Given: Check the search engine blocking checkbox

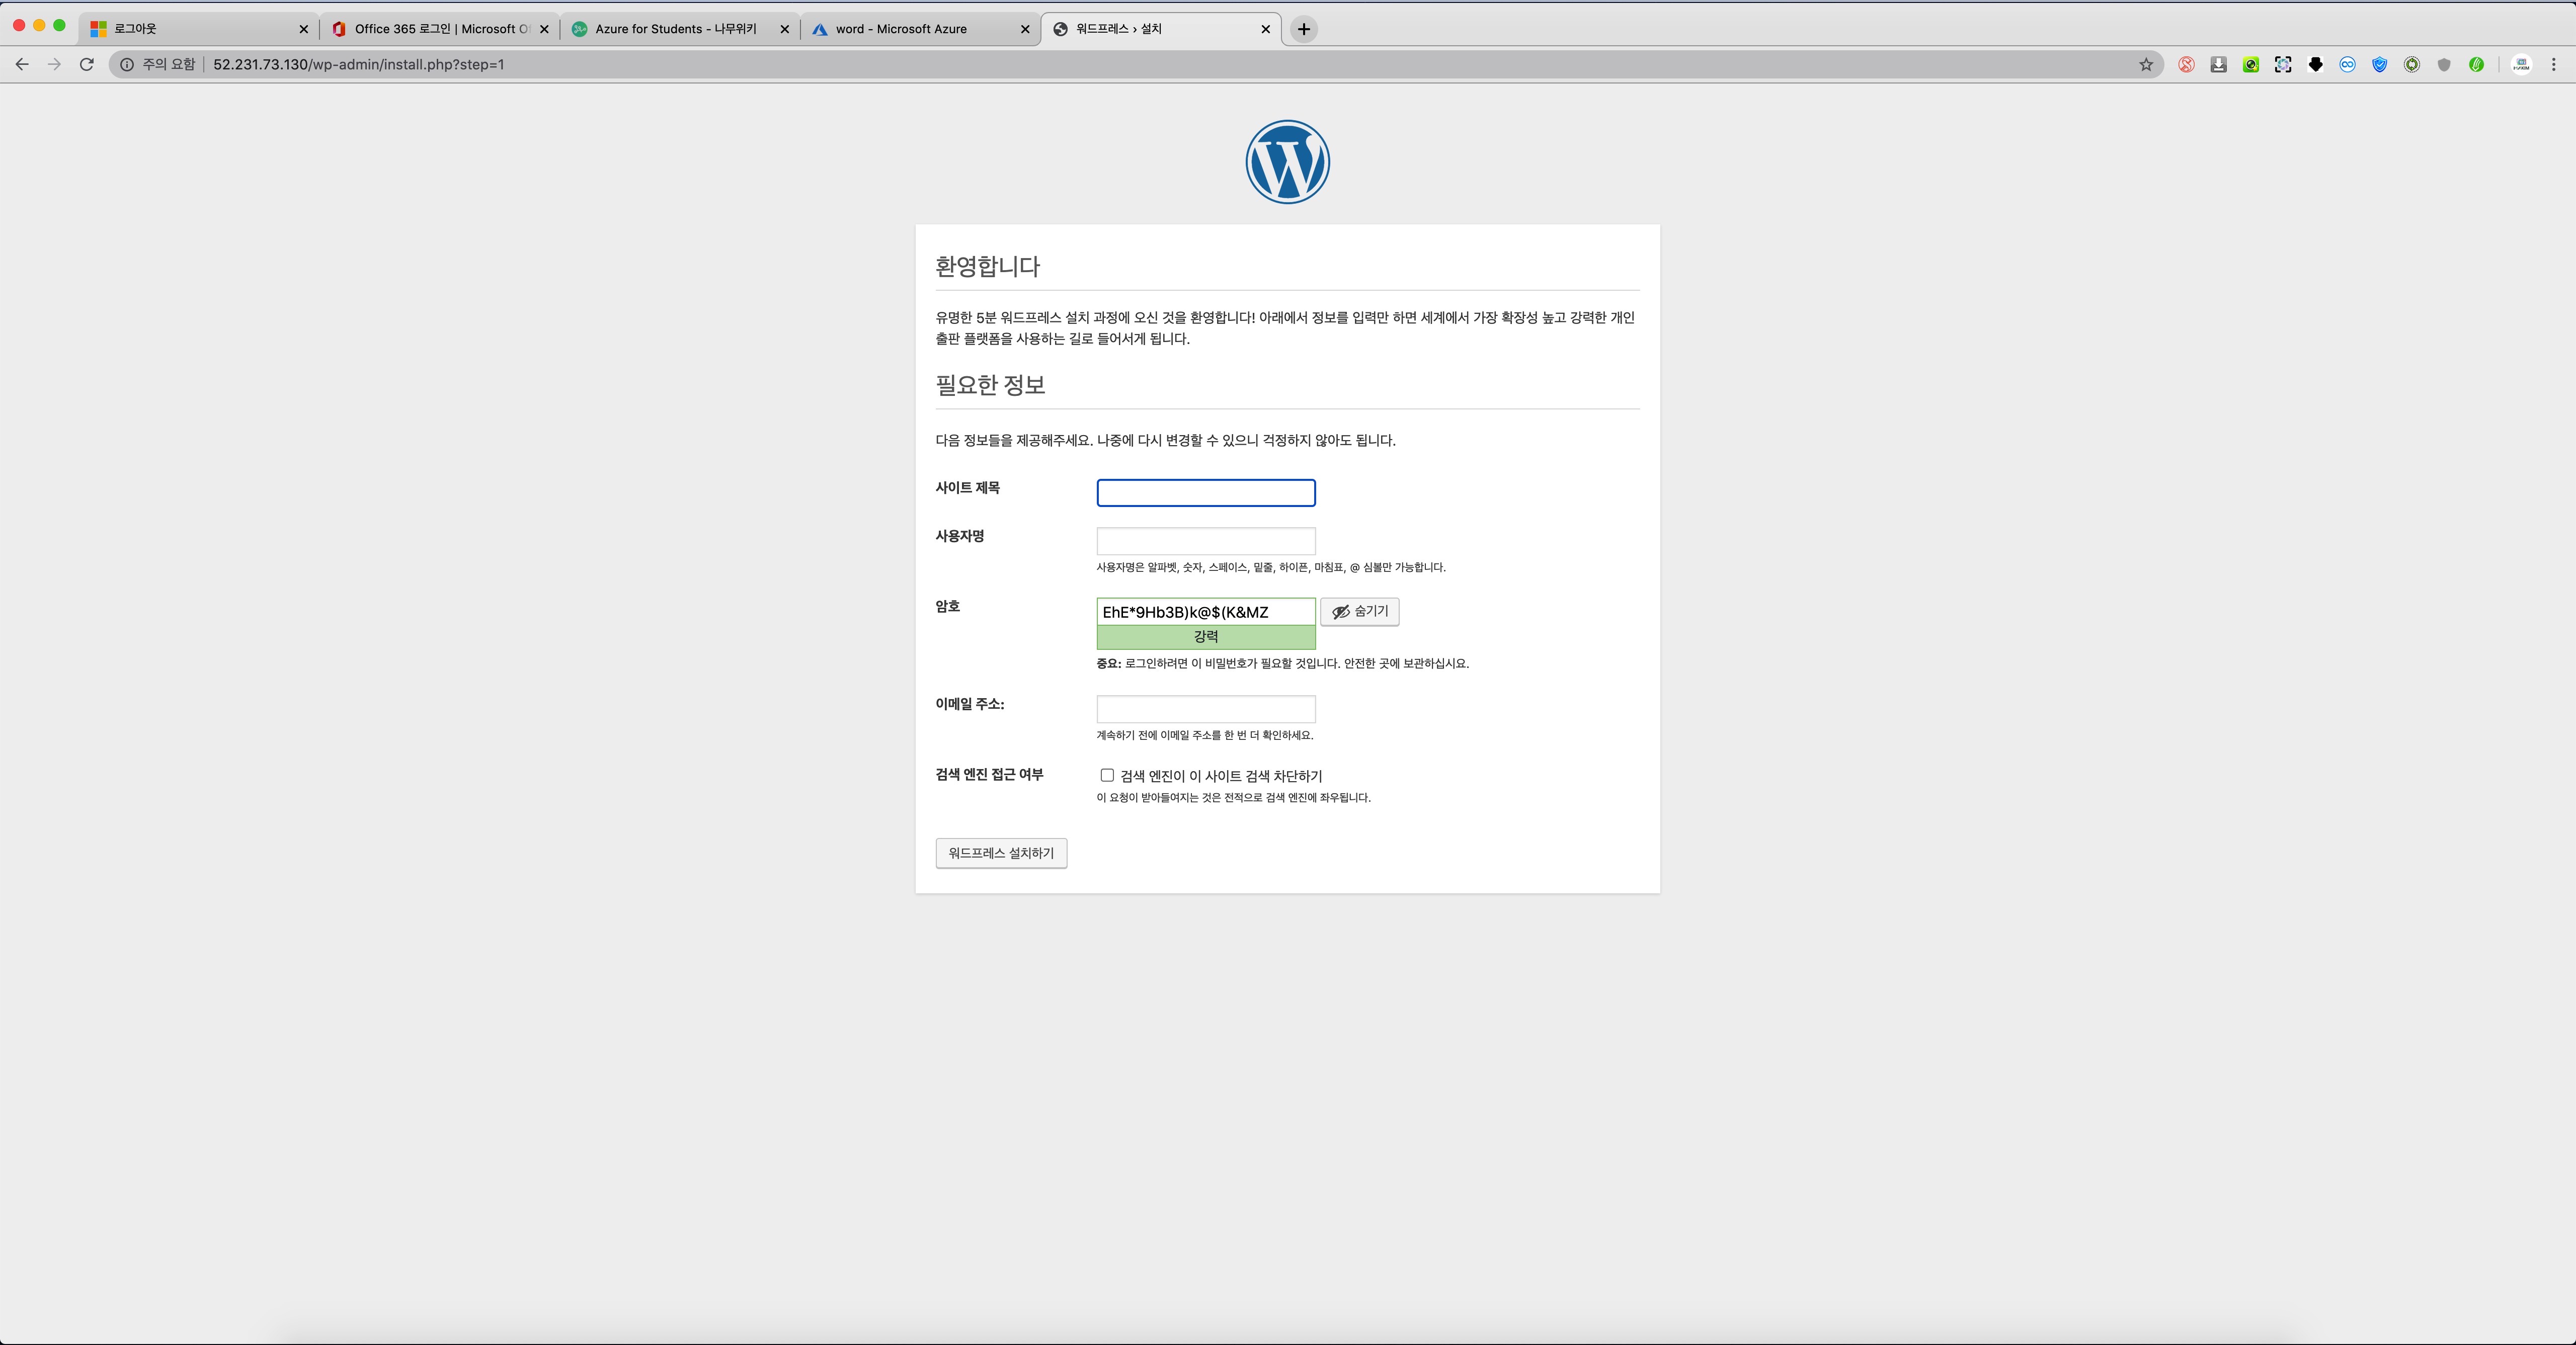Looking at the screenshot, I should pyautogui.click(x=1107, y=775).
